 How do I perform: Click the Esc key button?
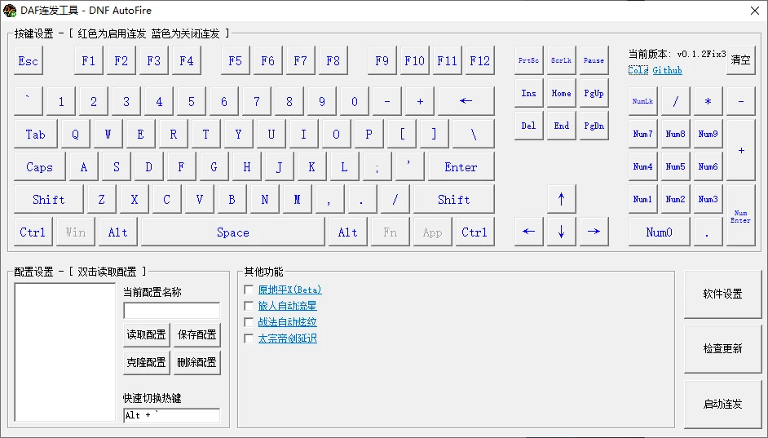click(x=29, y=60)
